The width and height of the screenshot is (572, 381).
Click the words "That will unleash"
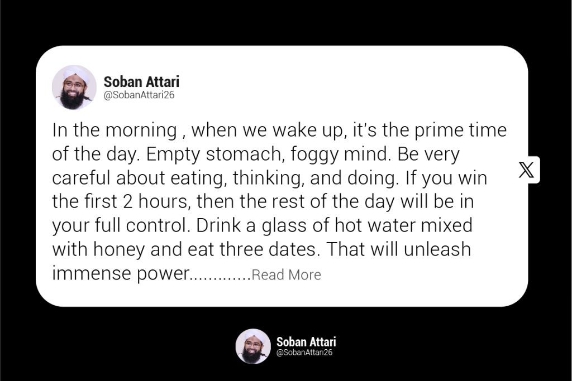coord(398,249)
